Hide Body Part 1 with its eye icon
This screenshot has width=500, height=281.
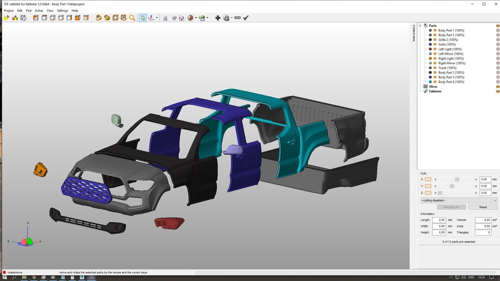(x=435, y=30)
